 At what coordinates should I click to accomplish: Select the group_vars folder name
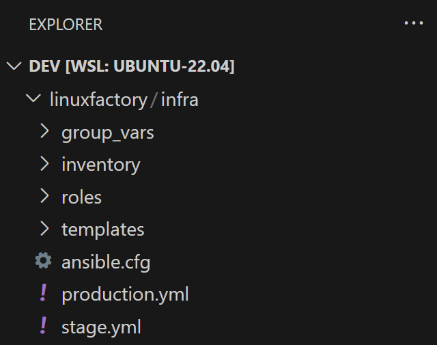tap(107, 133)
